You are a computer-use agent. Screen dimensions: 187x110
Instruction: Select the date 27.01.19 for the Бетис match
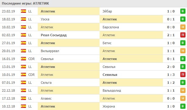(x=8, y=43)
